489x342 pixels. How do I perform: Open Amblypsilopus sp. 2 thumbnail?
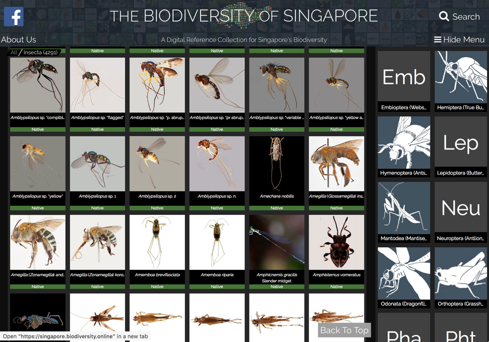click(x=157, y=164)
